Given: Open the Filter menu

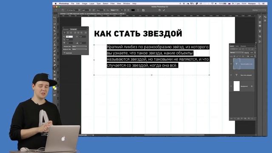Looking at the screenshot, I should (x=113, y=3).
